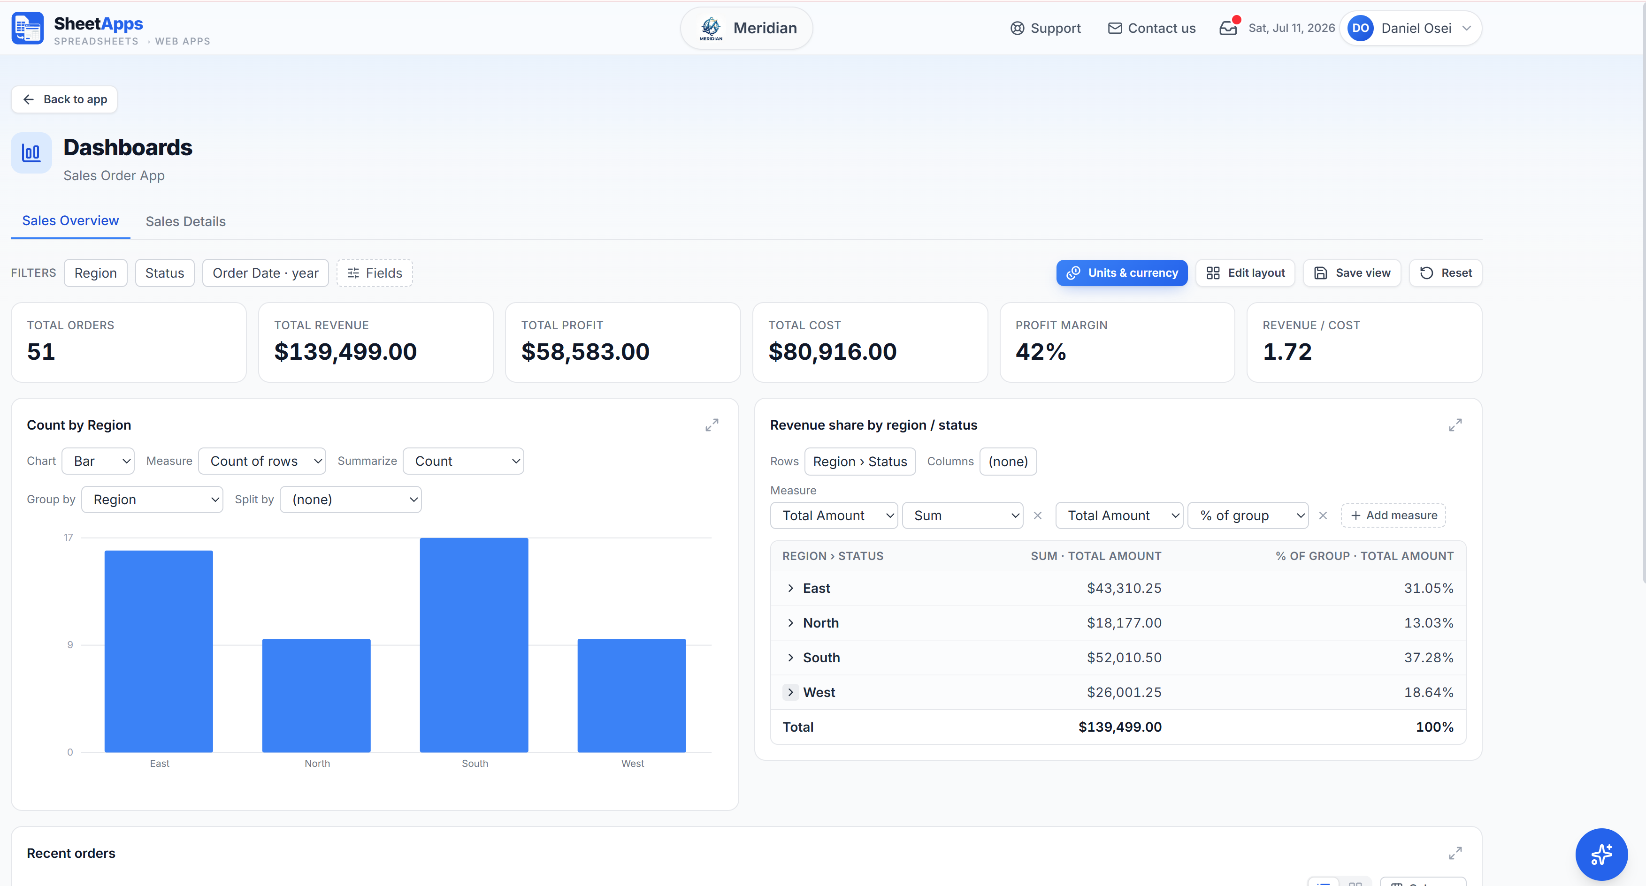
Task: Click REGION › STATUS column header
Action: pyautogui.click(x=833, y=557)
